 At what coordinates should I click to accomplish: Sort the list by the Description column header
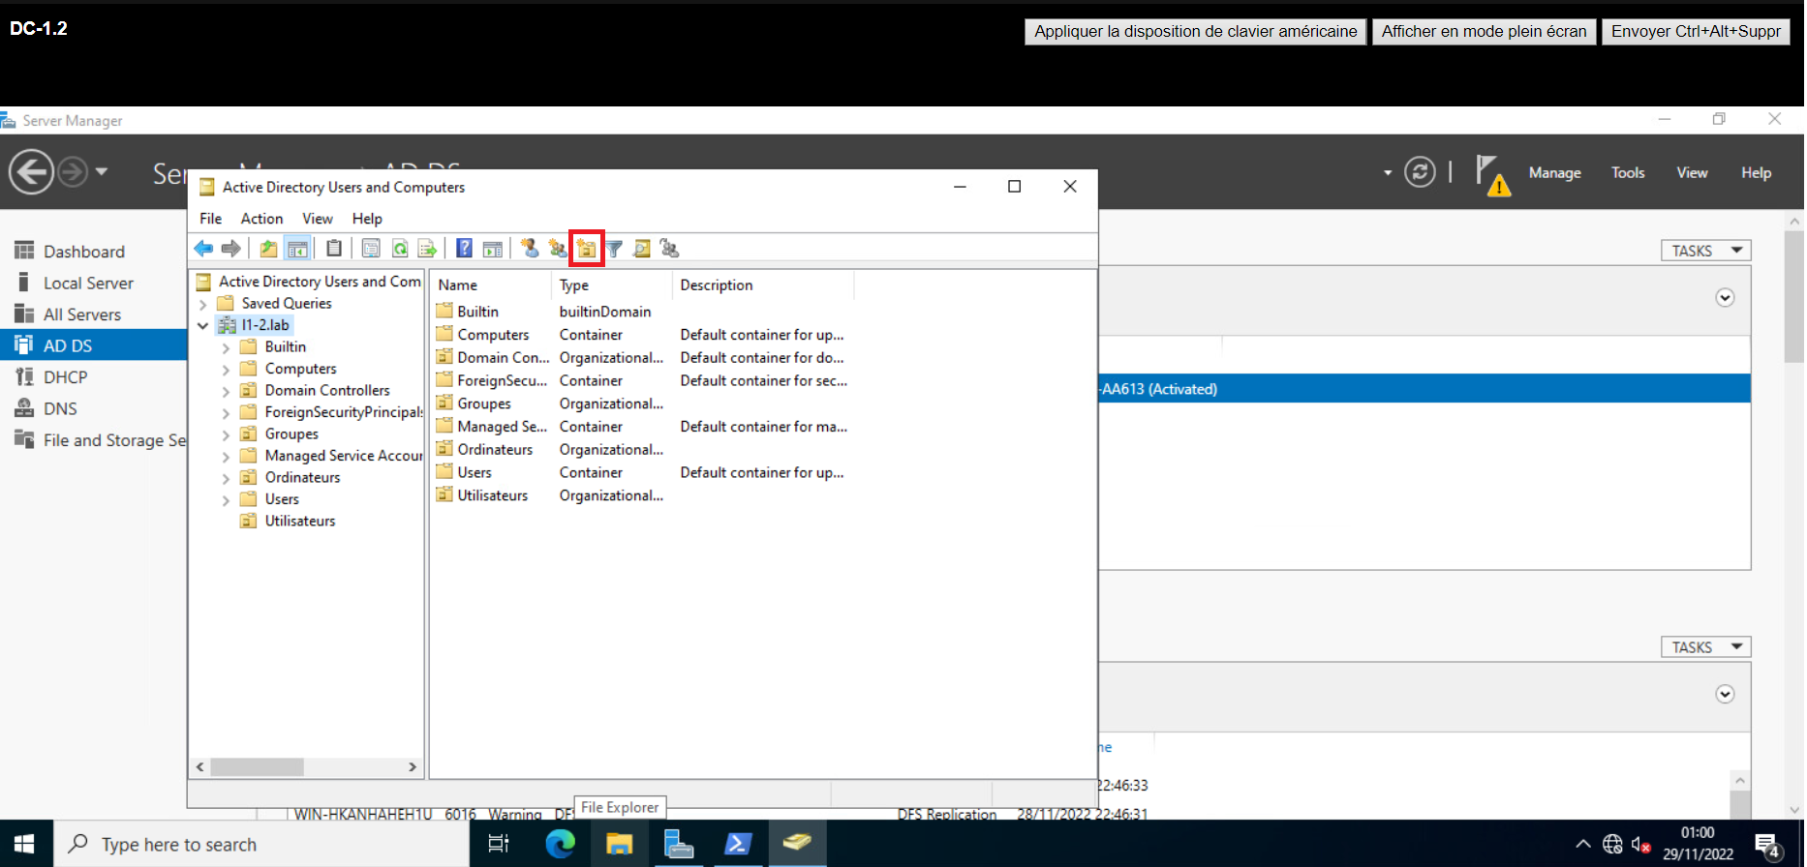point(763,285)
